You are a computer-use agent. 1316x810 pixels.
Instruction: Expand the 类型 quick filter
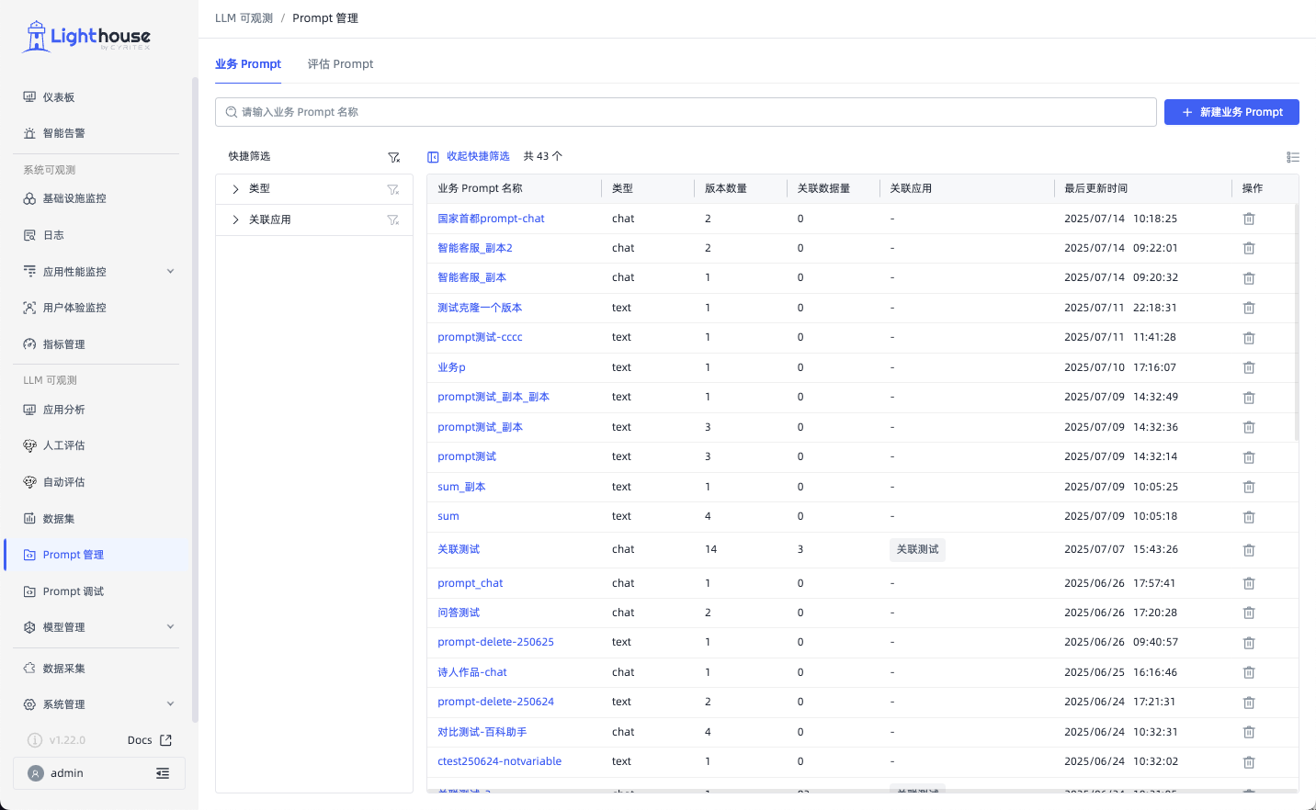tap(235, 189)
